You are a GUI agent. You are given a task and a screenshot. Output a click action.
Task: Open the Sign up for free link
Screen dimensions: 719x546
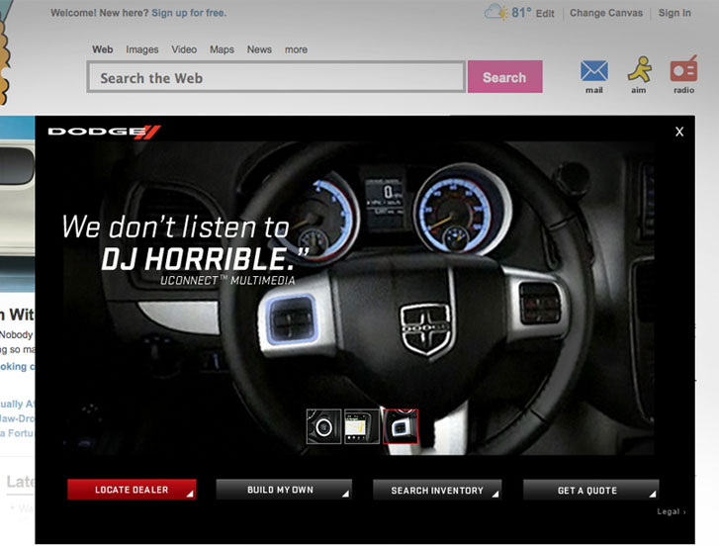187,13
